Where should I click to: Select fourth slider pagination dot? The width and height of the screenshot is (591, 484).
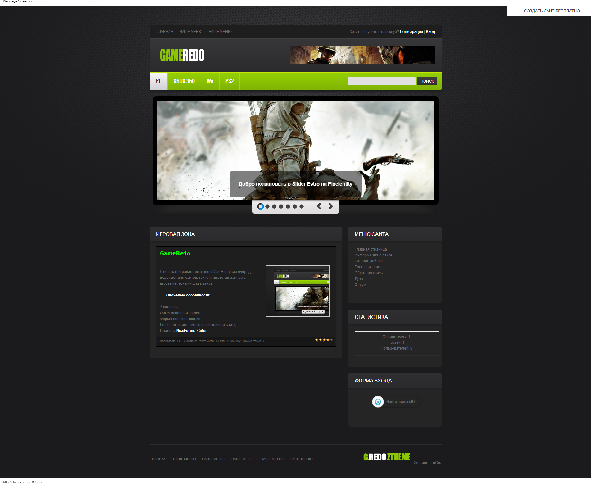point(281,206)
